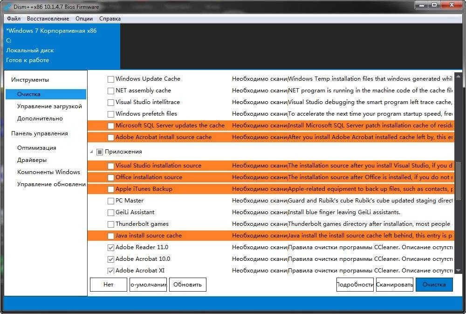Screen dimensions: 466x314
Task: Click Adobe Reader 11.0 description text
Action: click(370, 247)
